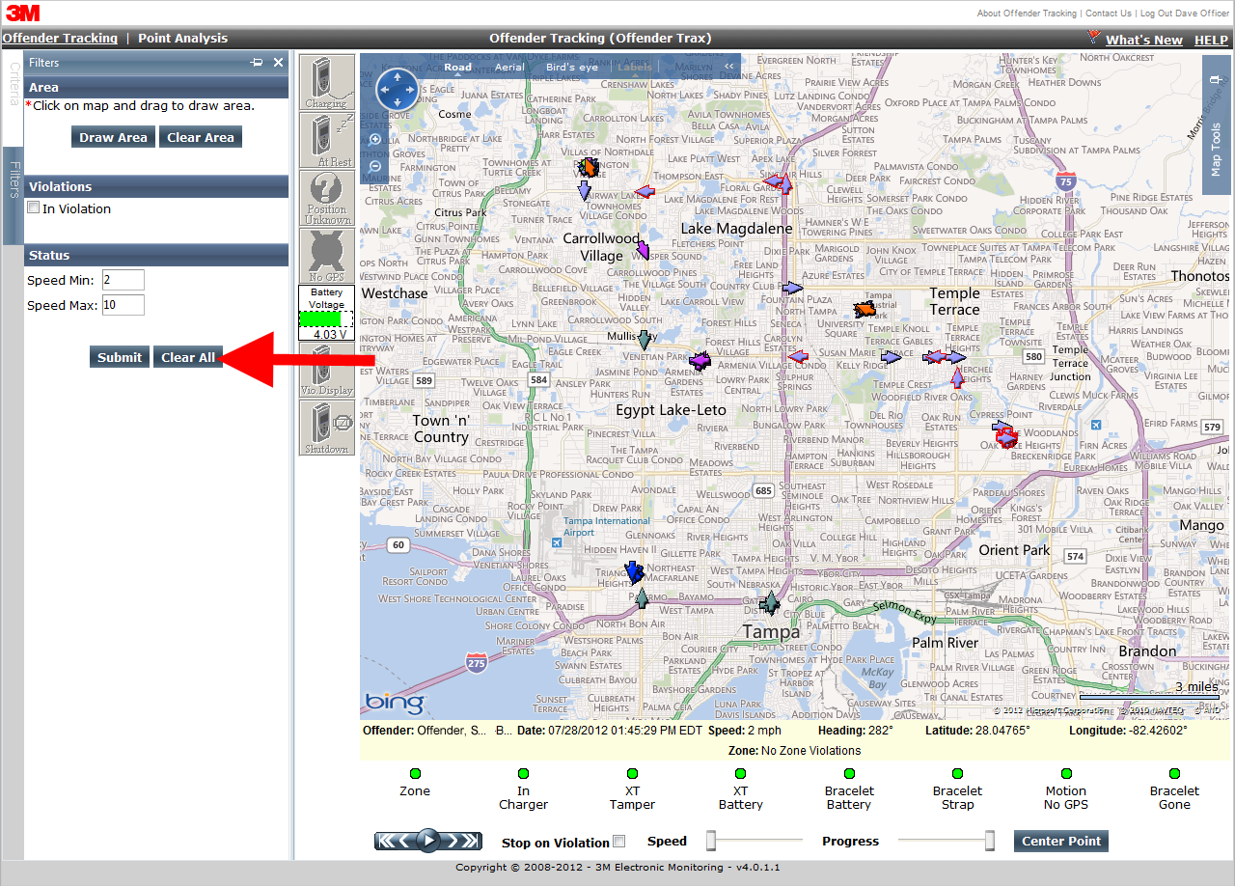Click the Area section header
The image size is (1235, 886).
[156, 87]
